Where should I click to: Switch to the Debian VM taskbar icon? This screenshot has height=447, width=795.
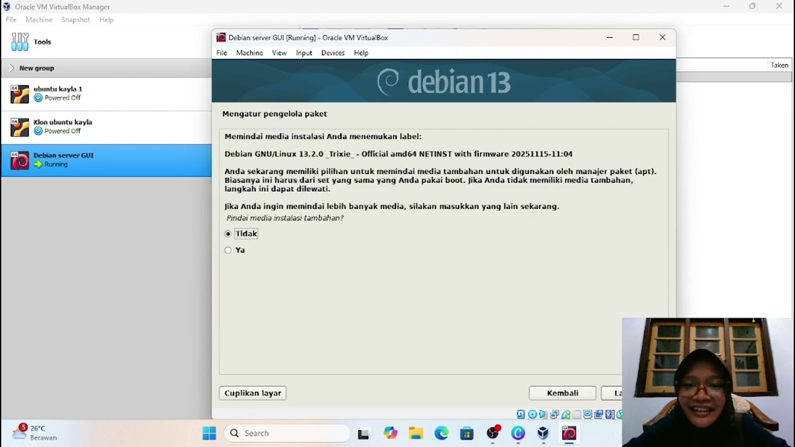pos(569,433)
